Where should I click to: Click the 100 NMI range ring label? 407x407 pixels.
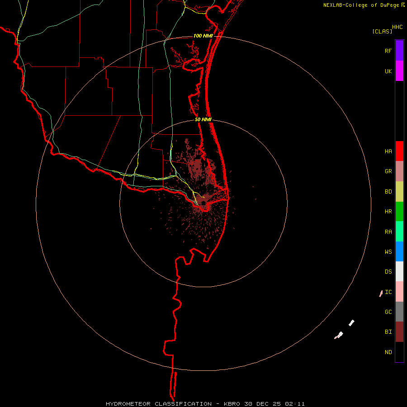[203, 36]
